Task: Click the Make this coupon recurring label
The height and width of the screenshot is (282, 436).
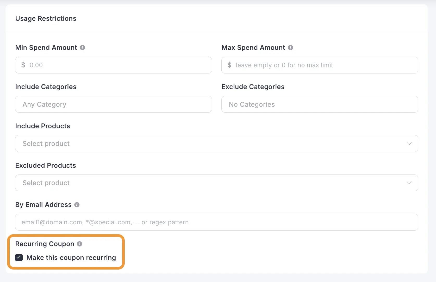Action: [x=71, y=258]
